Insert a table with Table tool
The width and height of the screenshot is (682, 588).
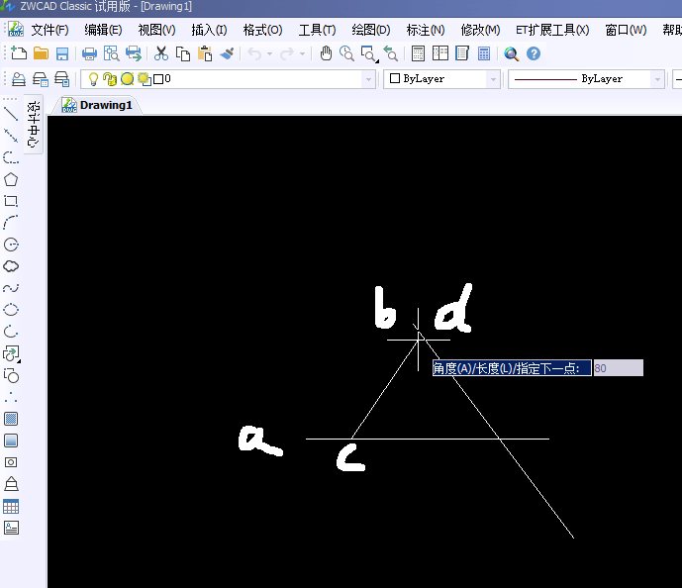[12, 506]
